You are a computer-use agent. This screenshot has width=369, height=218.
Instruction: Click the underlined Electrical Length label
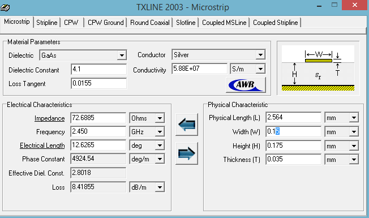pos(42,146)
